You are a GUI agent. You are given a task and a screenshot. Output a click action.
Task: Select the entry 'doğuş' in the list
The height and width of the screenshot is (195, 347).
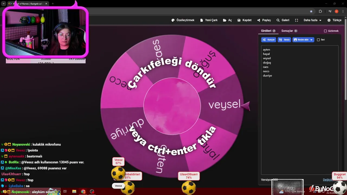[267, 63]
